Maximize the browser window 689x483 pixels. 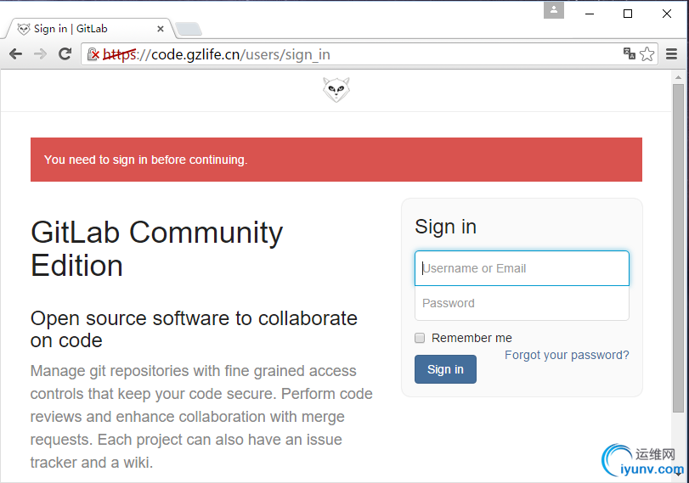628,14
